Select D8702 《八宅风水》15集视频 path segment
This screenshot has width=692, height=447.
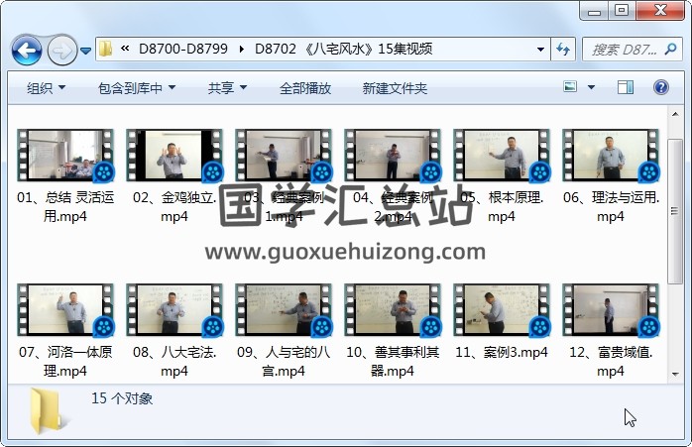[x=343, y=49]
